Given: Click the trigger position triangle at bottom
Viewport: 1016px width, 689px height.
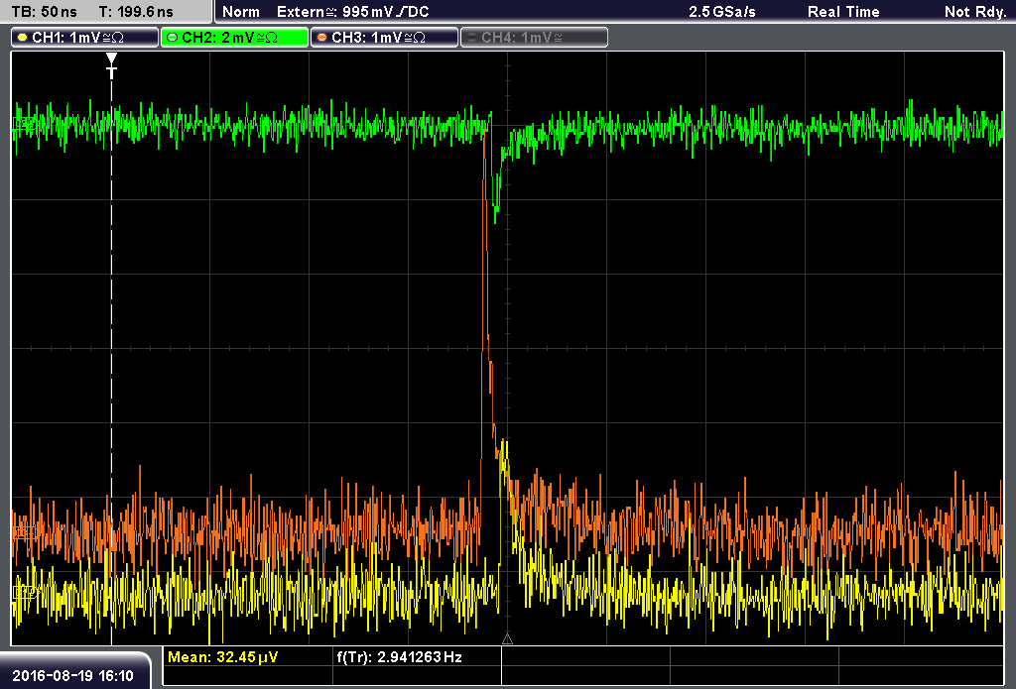Looking at the screenshot, I should [x=507, y=639].
